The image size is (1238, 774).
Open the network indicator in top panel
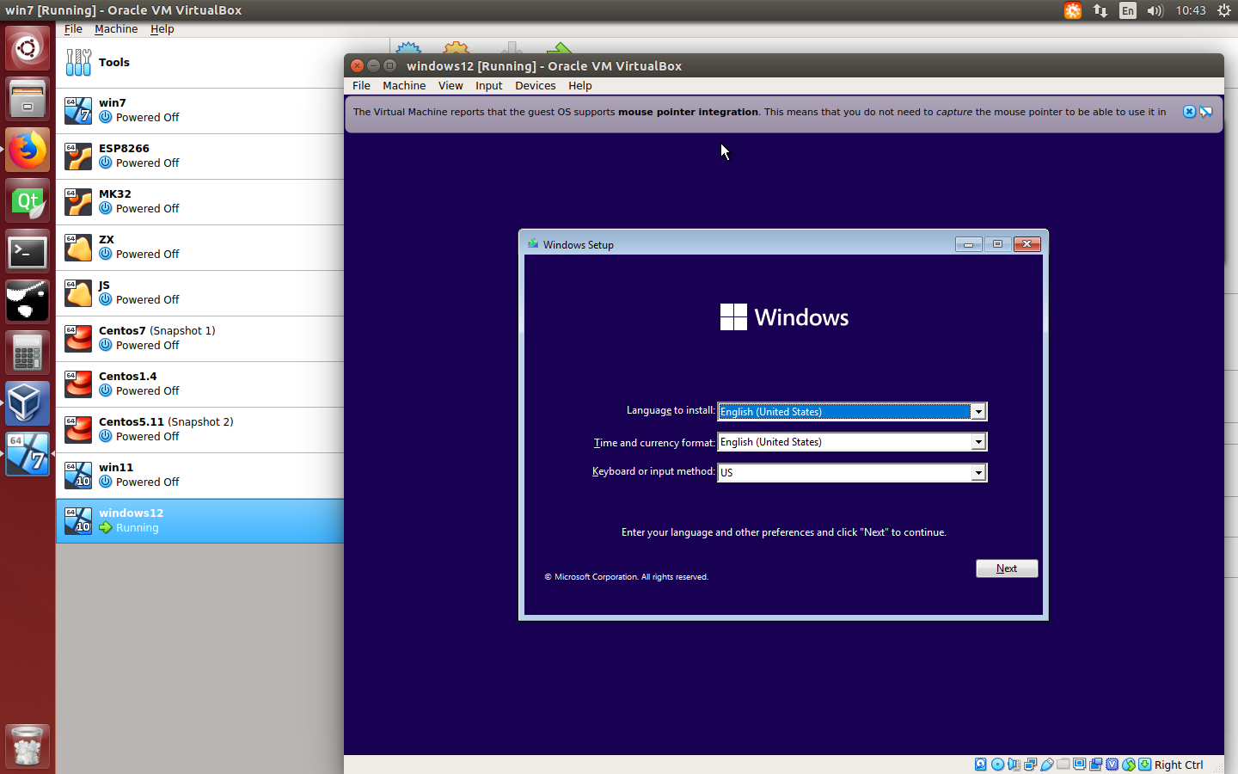click(1100, 10)
